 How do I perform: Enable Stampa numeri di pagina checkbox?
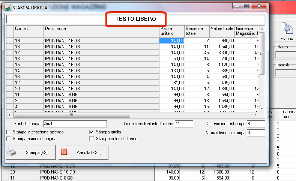pyautogui.click(x=9, y=139)
